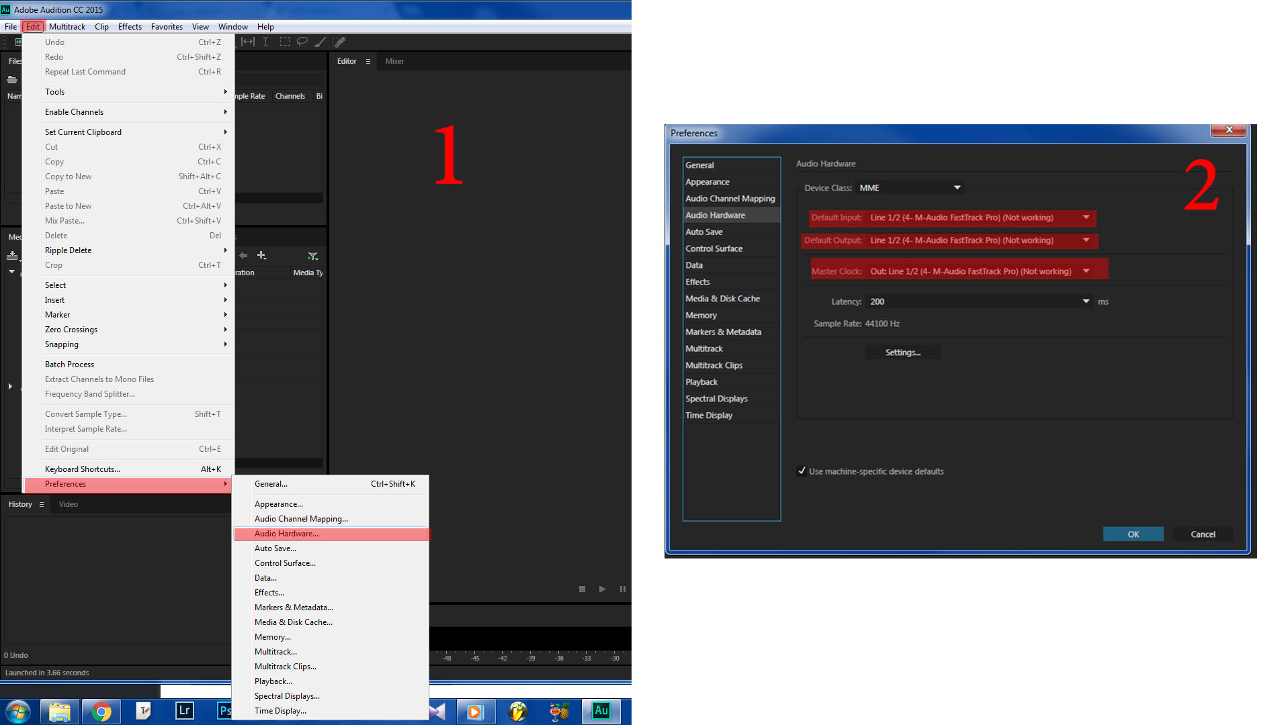Screen dimensions: 1286x725
Task: Choose Memory... in Preferences submenu
Action: [331, 637]
